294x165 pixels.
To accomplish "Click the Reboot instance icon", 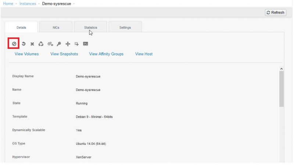I will point(24,44).
